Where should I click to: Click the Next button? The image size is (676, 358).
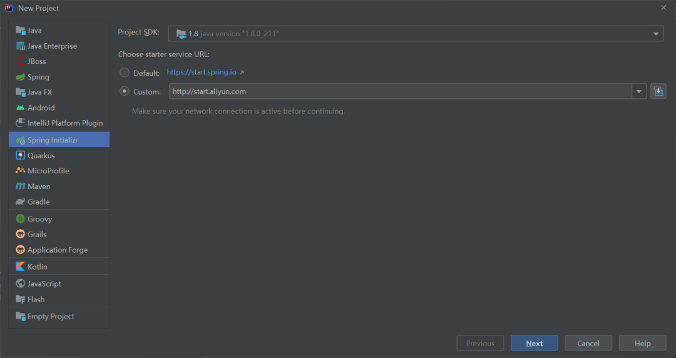pyautogui.click(x=534, y=343)
